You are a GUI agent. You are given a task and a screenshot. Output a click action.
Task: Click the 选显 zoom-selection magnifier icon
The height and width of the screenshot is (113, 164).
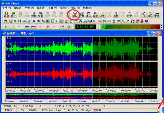coord(116,15)
